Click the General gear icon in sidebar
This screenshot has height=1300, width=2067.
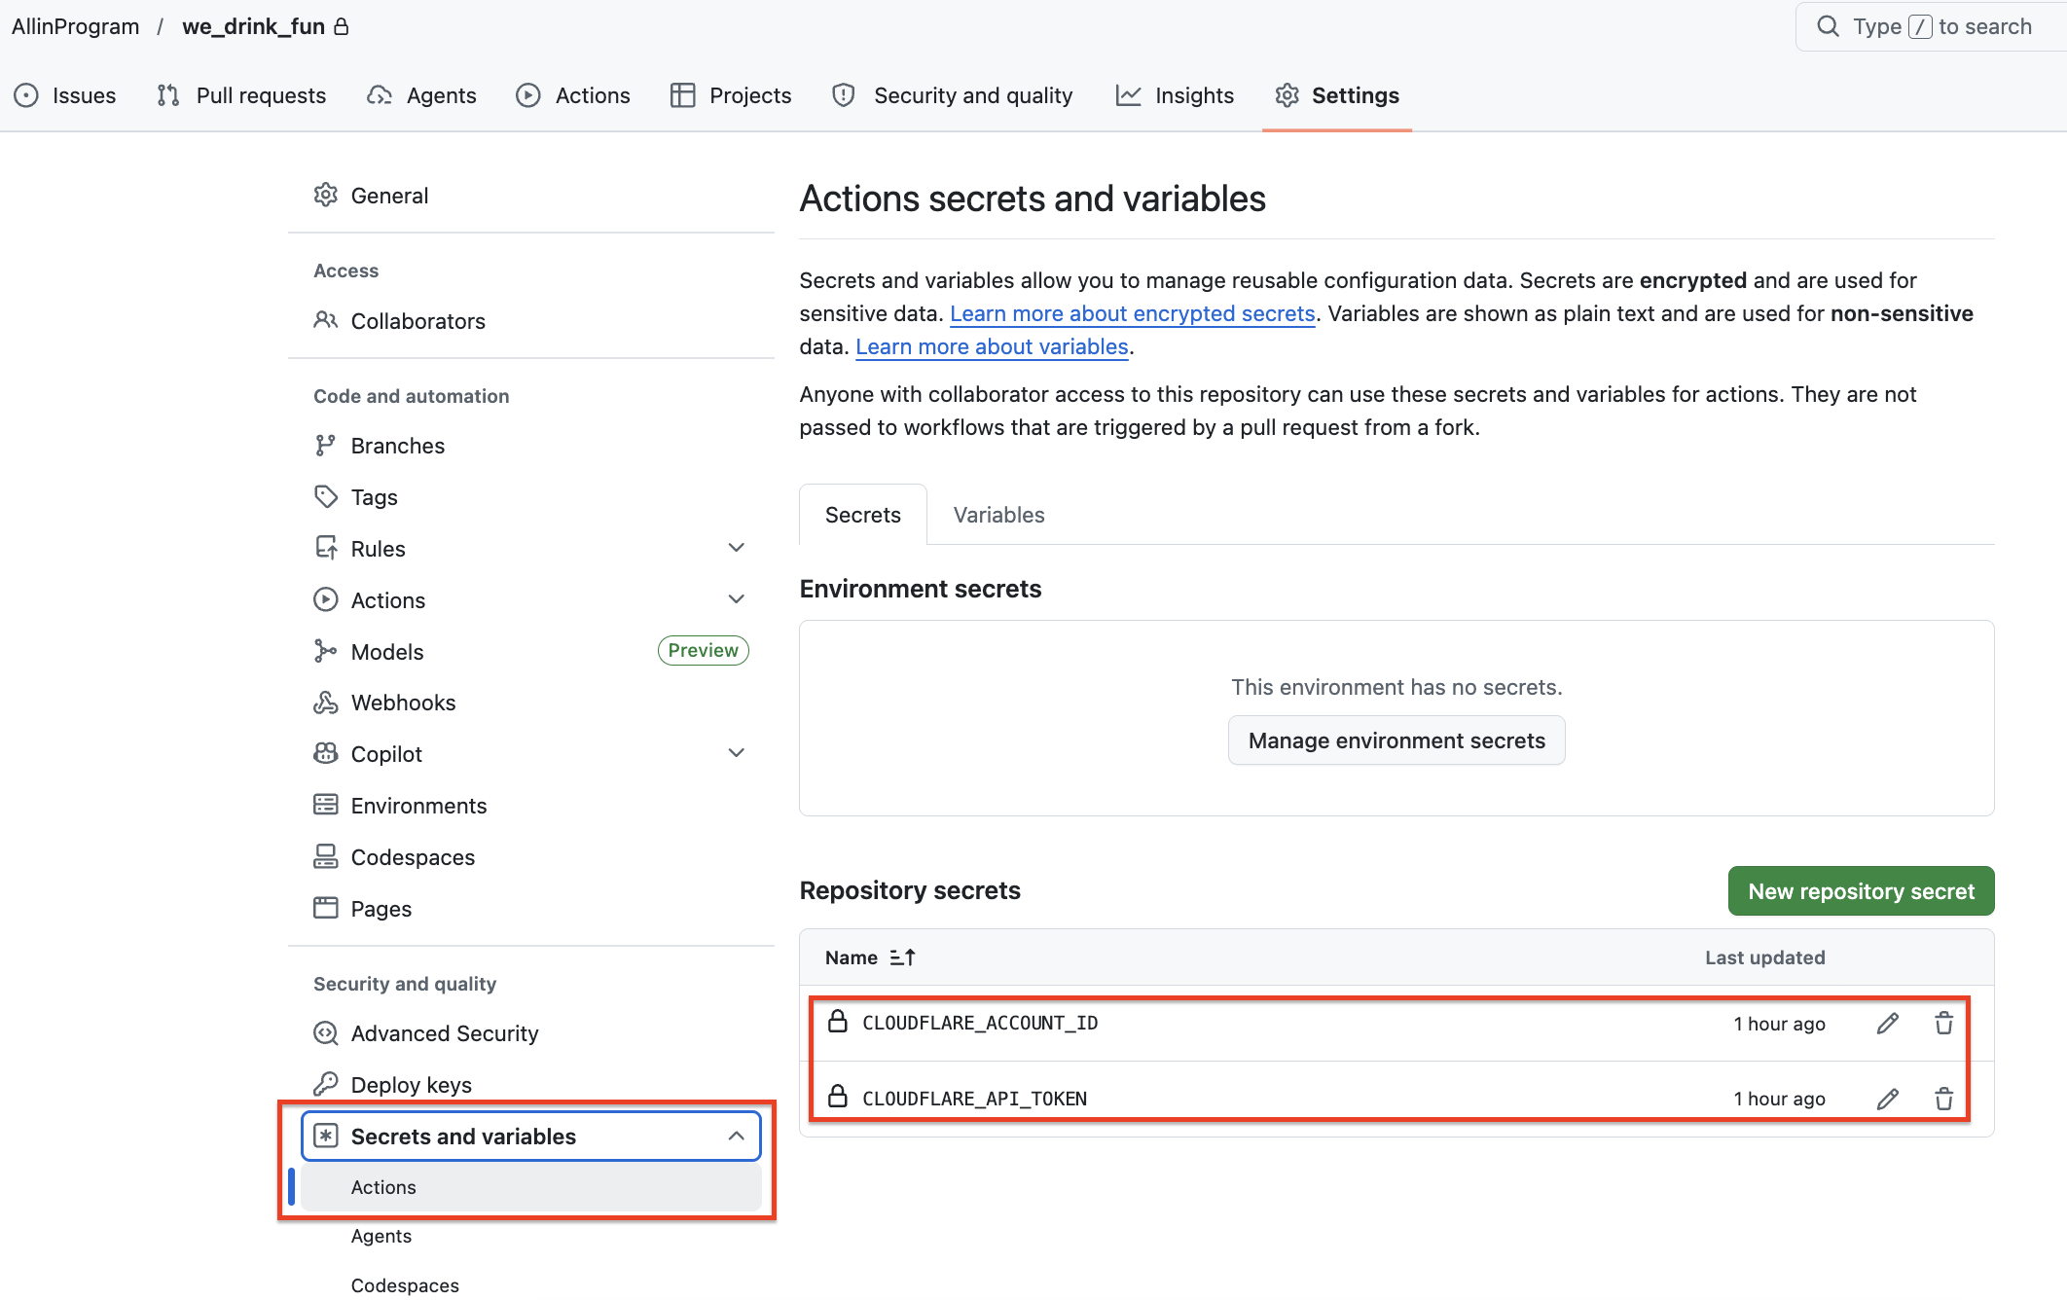pyautogui.click(x=325, y=195)
